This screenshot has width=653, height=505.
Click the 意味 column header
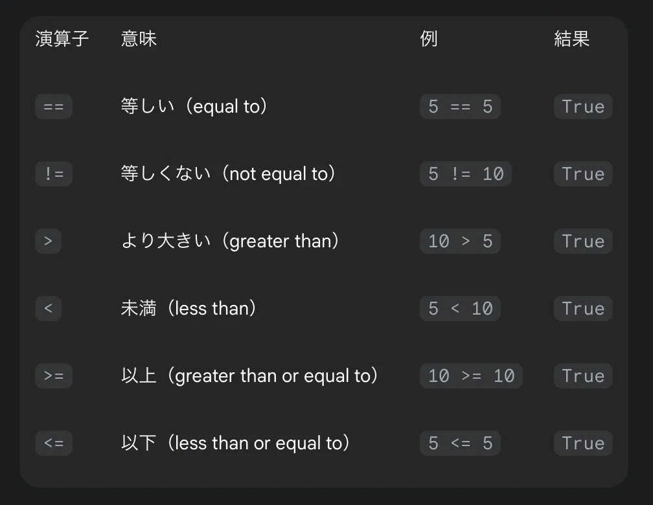[x=139, y=39]
